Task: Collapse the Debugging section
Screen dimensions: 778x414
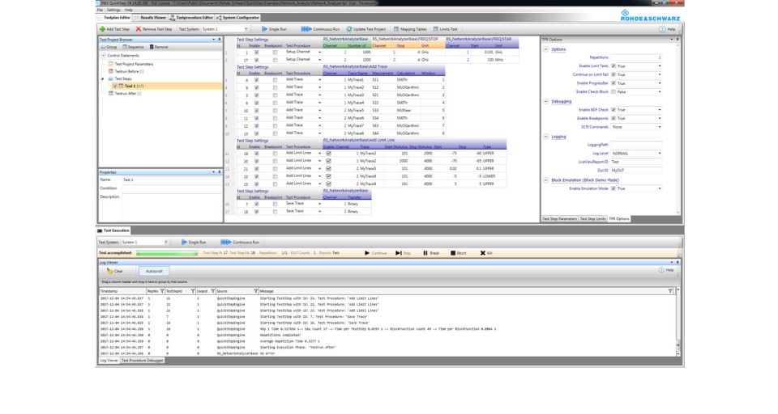Action: tap(545, 102)
